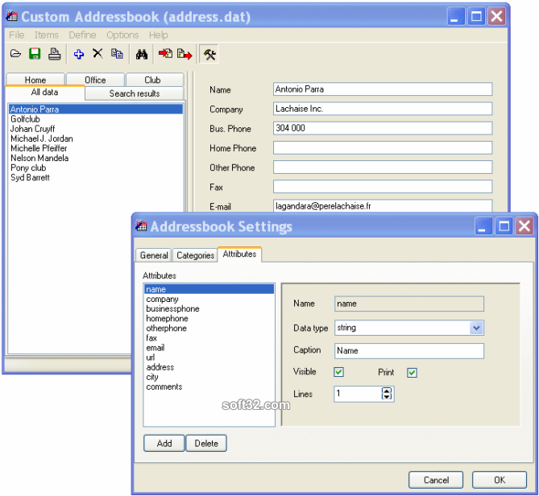This screenshot has width=539, height=496.
Task: Switch to the Club category tab
Action: [155, 80]
